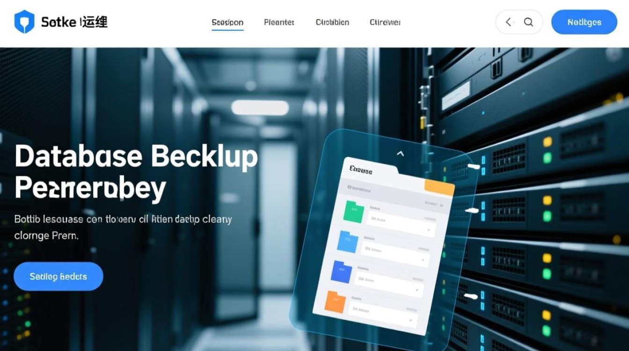
Task: Open the third navigation menu item
Action: [332, 22]
